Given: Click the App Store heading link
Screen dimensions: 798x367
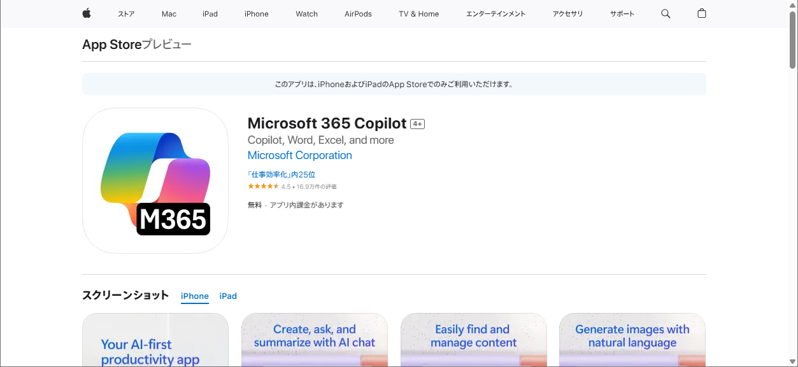Looking at the screenshot, I should [x=111, y=45].
